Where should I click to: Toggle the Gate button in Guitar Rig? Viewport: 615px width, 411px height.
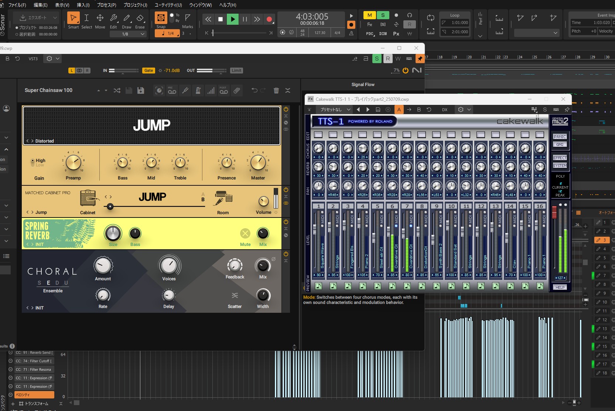click(x=148, y=71)
